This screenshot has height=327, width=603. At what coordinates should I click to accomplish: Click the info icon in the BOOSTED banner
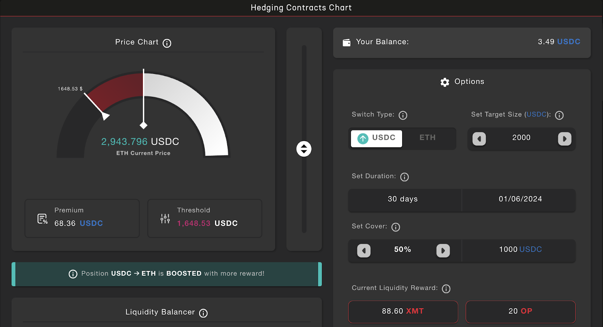[x=73, y=274]
